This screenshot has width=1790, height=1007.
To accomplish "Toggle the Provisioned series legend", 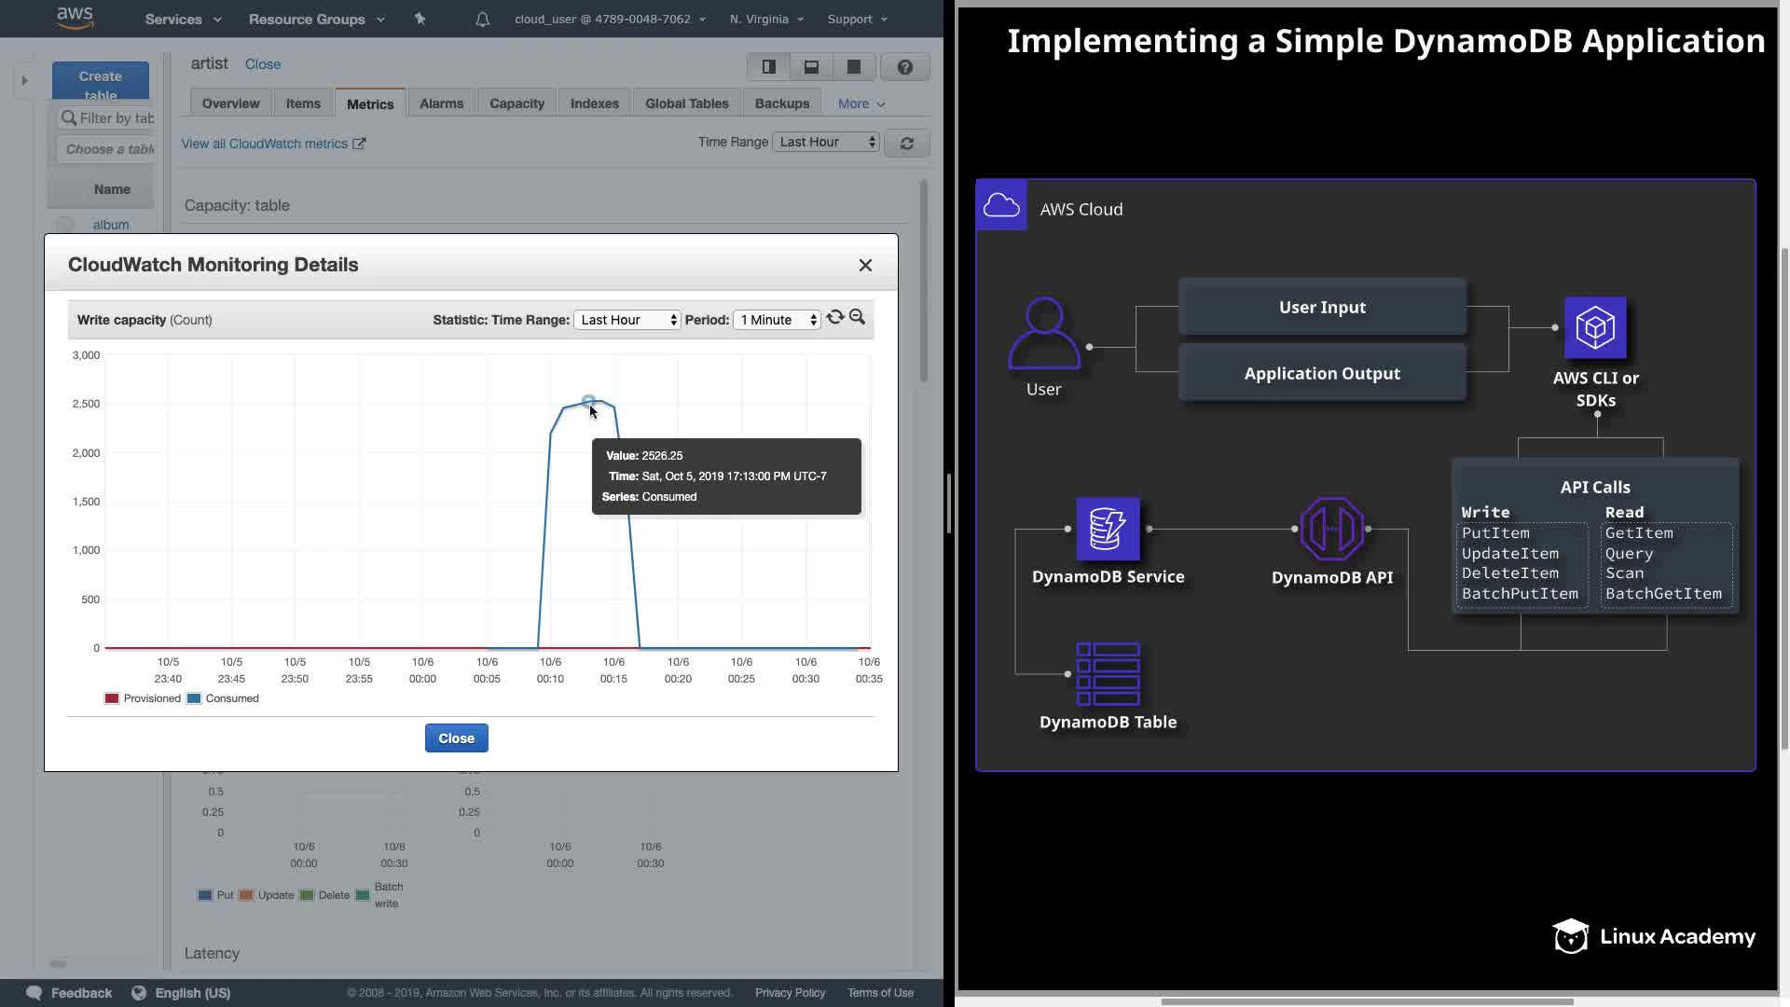I will 143,698.
